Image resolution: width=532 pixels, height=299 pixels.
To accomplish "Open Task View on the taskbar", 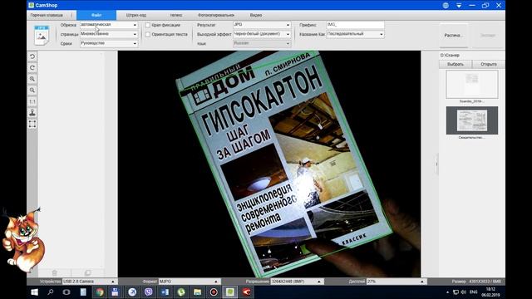I will (x=66, y=292).
